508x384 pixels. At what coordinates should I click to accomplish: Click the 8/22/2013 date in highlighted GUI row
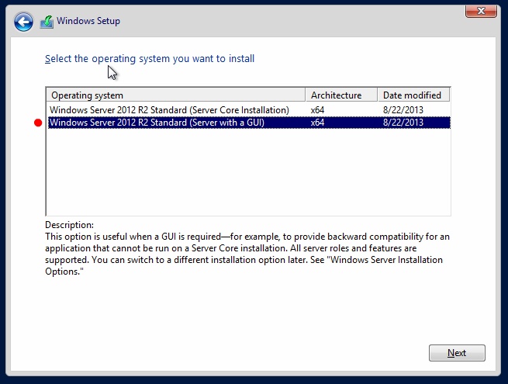pyautogui.click(x=403, y=123)
